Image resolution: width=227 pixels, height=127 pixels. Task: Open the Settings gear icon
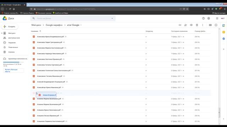click(x=209, y=18)
